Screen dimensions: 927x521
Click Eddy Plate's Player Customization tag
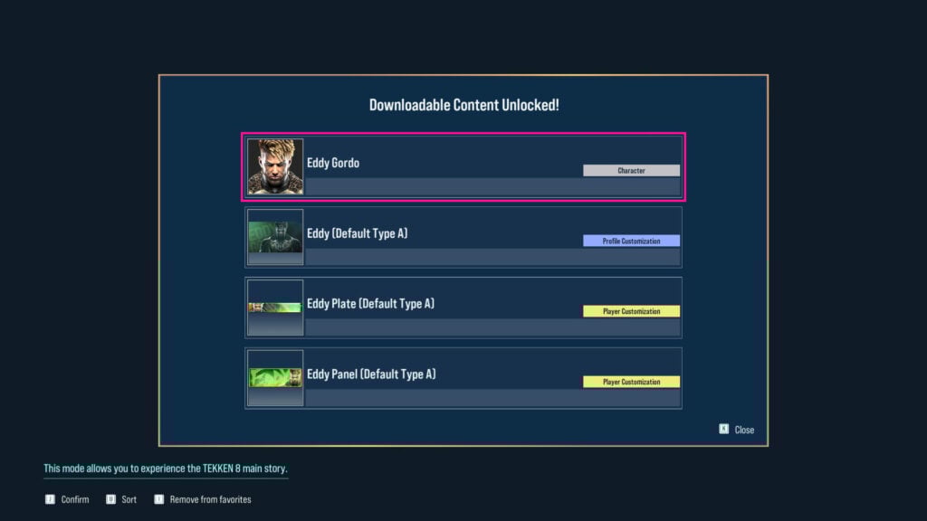tap(631, 311)
